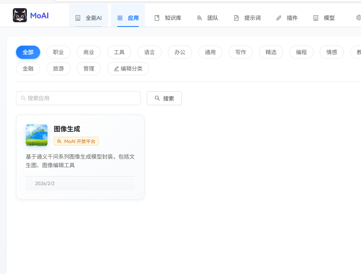Screen dimensions: 361x274
Task: Open the 图像生成 app title
Action: point(67,129)
